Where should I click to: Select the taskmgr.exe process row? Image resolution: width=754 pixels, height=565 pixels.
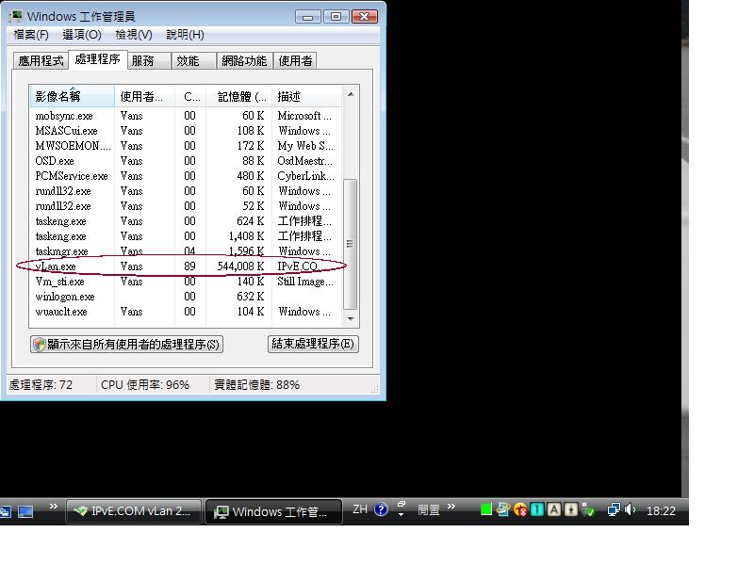[186, 251]
